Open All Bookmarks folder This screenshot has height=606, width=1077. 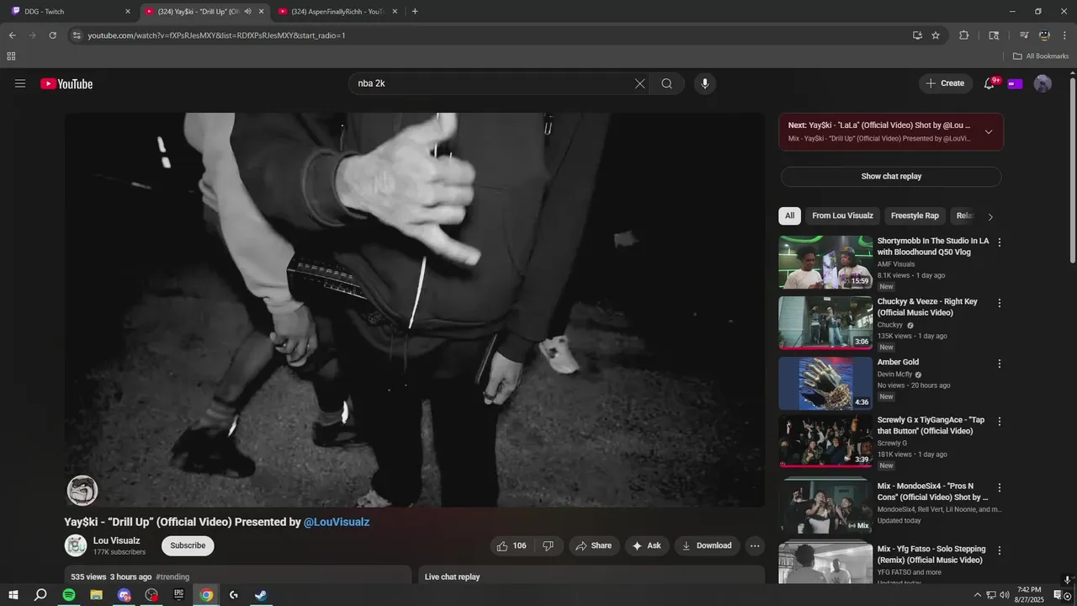(1041, 56)
